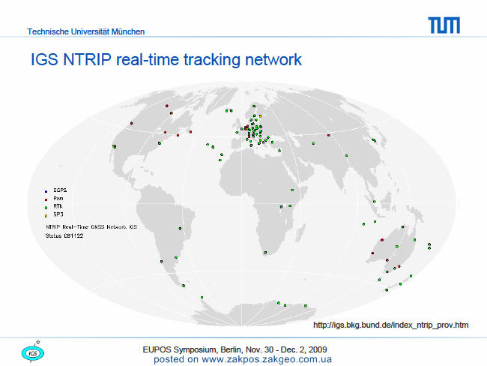This screenshot has width=487, height=366.
Task: Select the green RTK legend marker
Action: point(46,208)
